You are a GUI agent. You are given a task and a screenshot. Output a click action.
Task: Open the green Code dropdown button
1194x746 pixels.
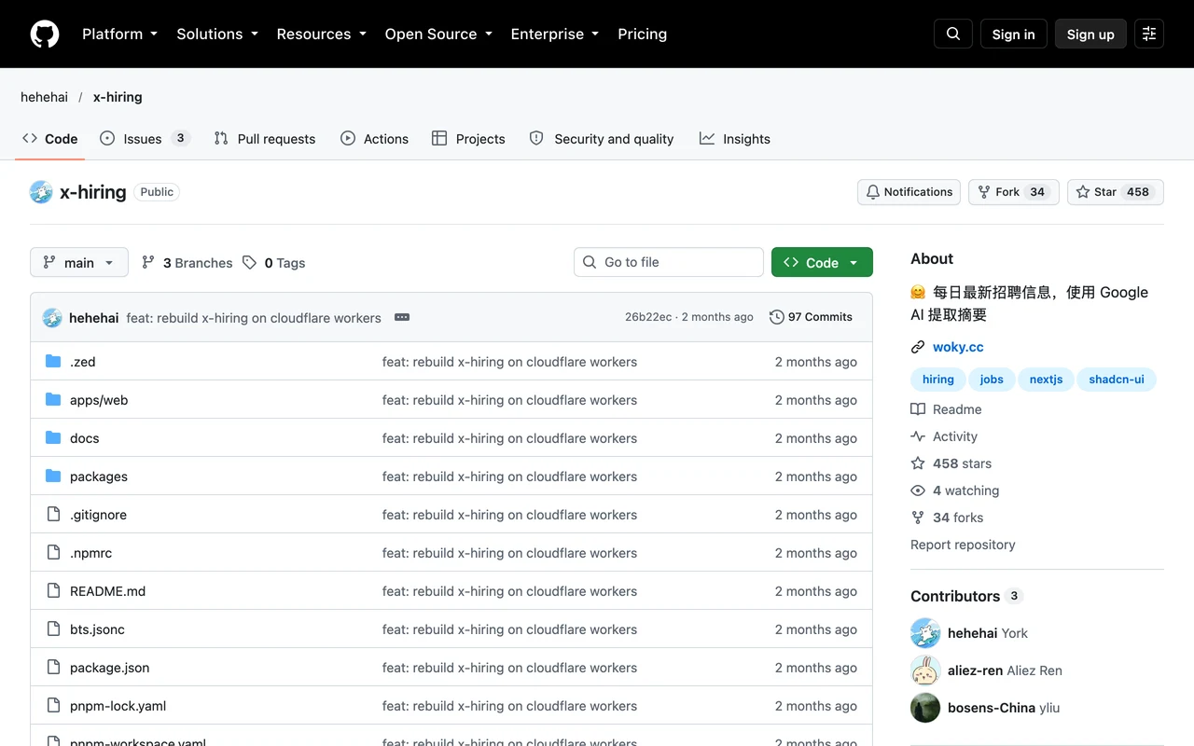(822, 262)
